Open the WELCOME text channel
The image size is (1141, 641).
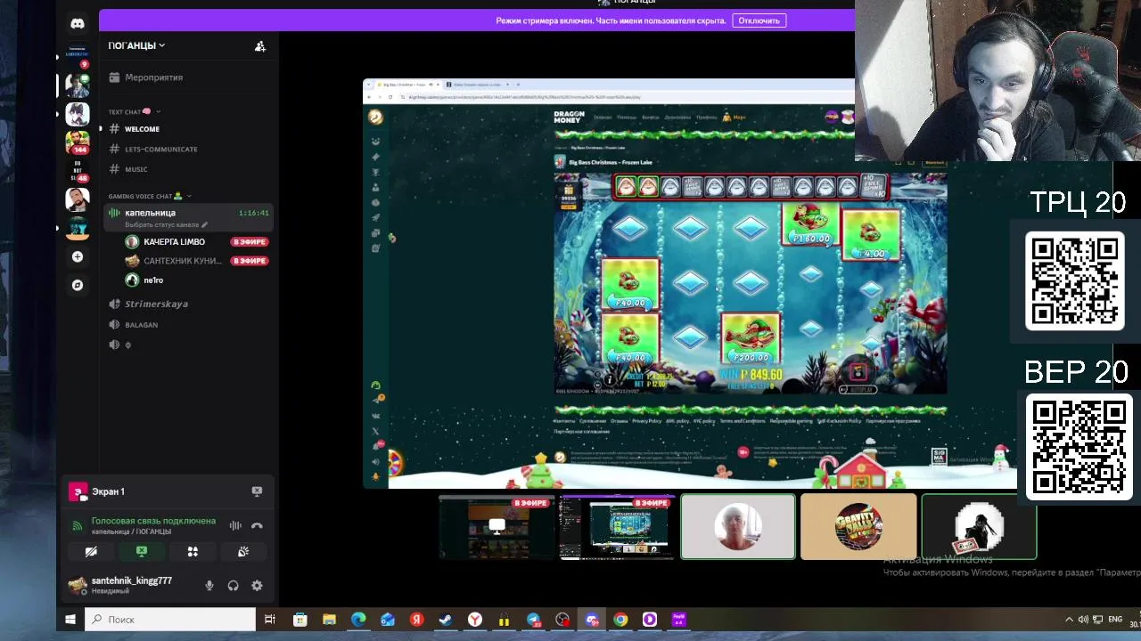click(x=142, y=129)
